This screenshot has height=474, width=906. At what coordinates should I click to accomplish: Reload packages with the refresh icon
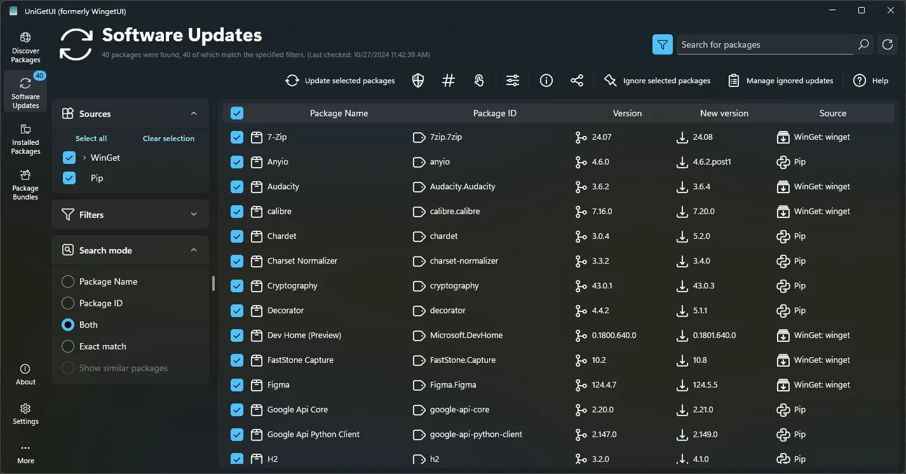point(888,44)
